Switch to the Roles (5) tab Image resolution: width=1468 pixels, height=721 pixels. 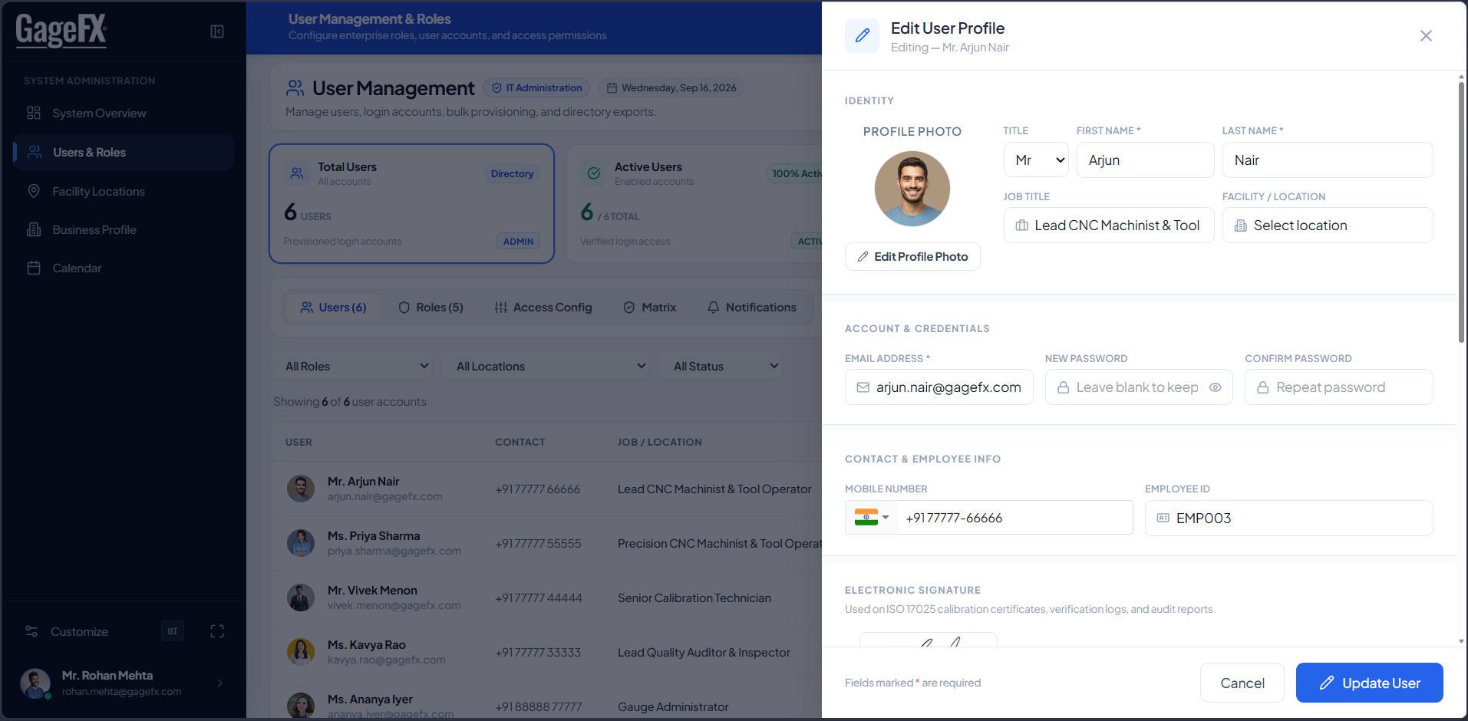[x=431, y=308]
